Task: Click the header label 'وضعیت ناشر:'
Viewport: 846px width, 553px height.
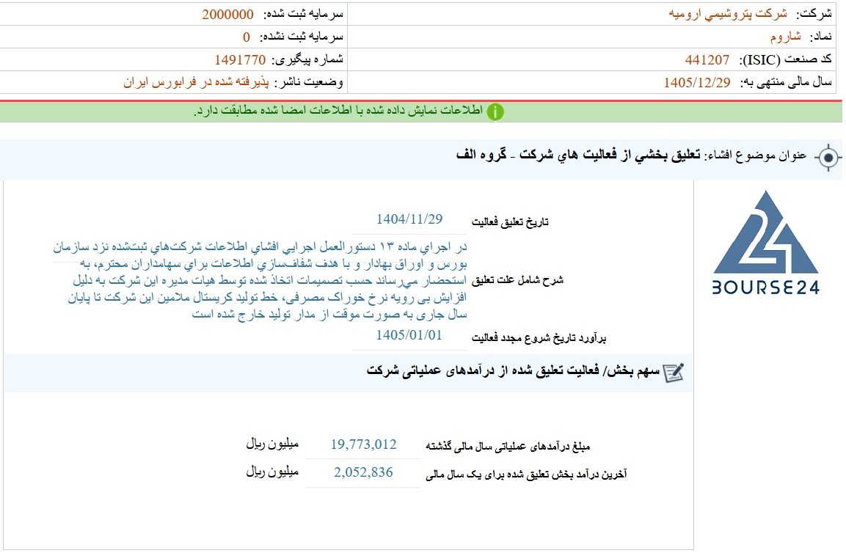Action: tap(309, 83)
